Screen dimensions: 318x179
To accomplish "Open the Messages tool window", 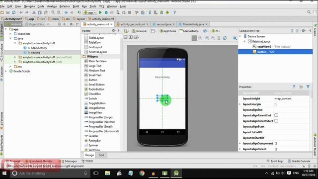I will [x=70, y=161].
